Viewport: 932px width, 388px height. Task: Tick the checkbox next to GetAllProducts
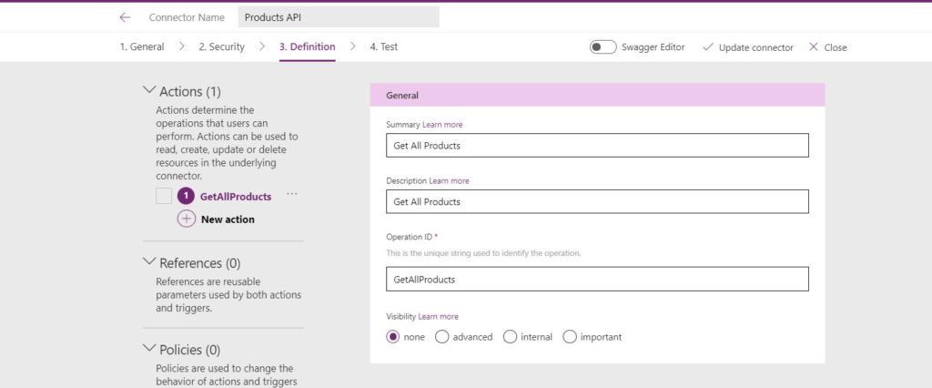tap(164, 197)
